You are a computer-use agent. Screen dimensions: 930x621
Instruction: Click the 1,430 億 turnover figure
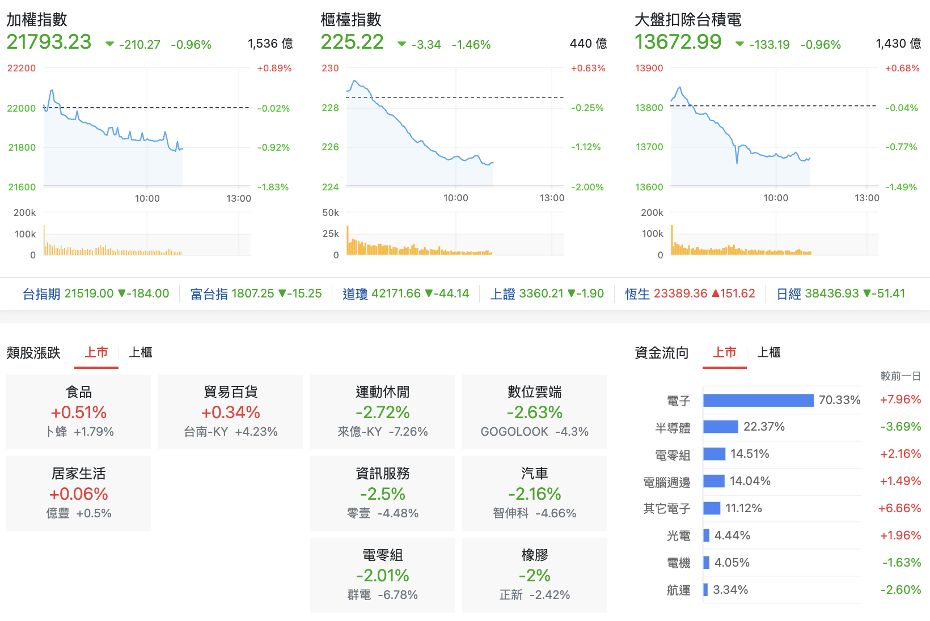coord(898,44)
